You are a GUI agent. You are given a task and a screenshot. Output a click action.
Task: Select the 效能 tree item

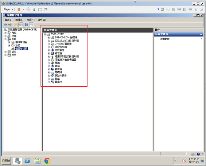pos(18,45)
